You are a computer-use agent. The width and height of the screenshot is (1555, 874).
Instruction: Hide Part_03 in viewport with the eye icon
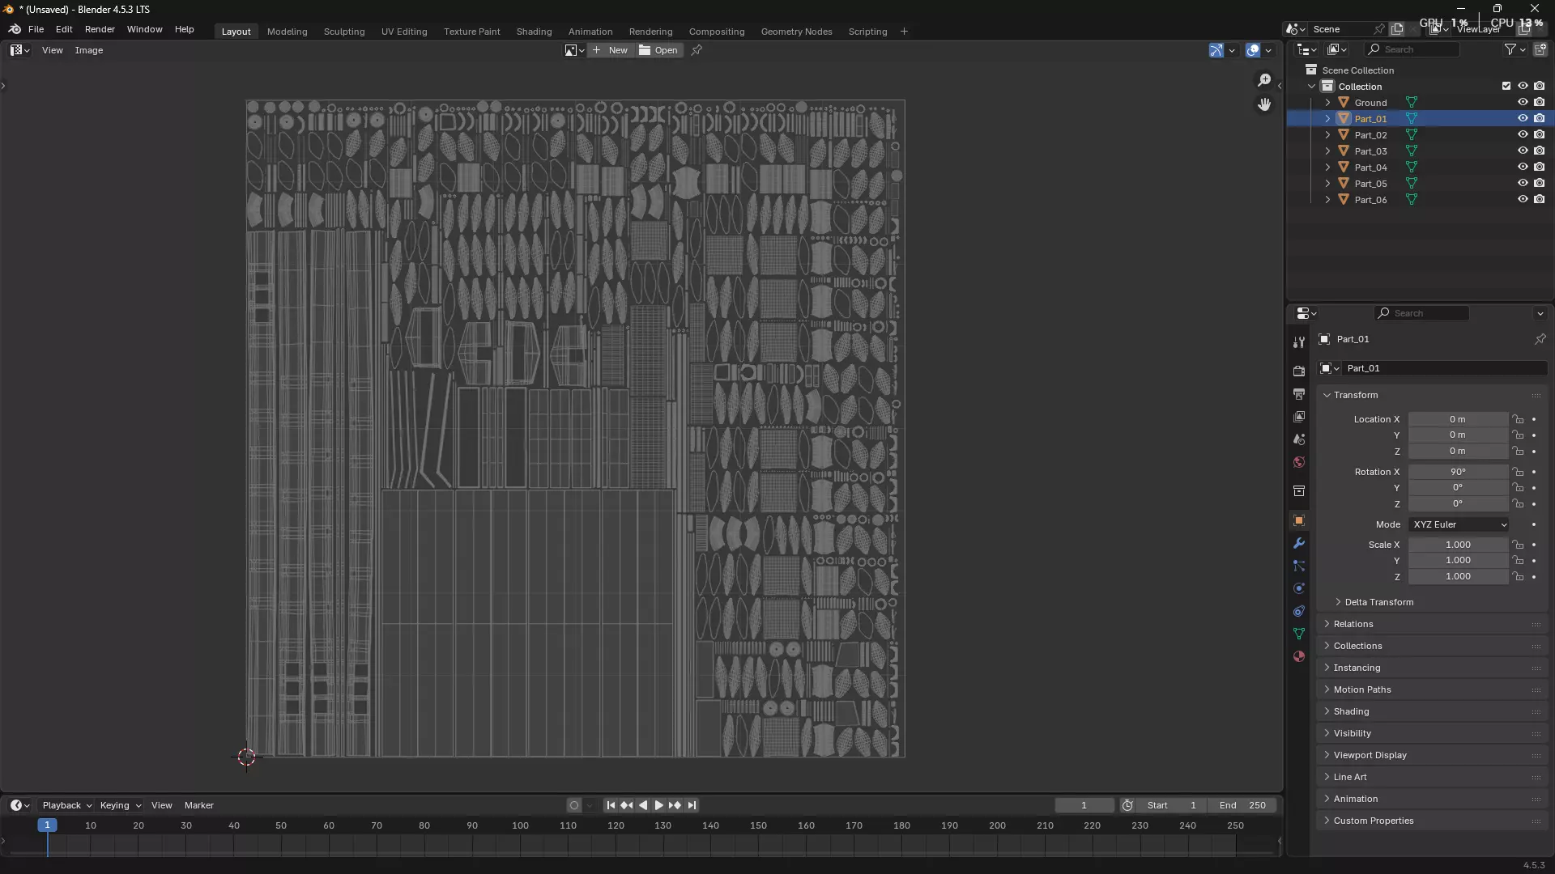coord(1523,151)
